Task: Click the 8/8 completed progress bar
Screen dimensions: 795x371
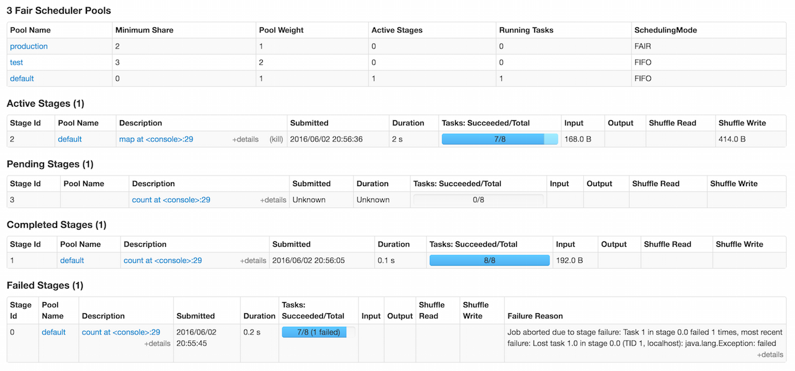Action: tap(489, 261)
